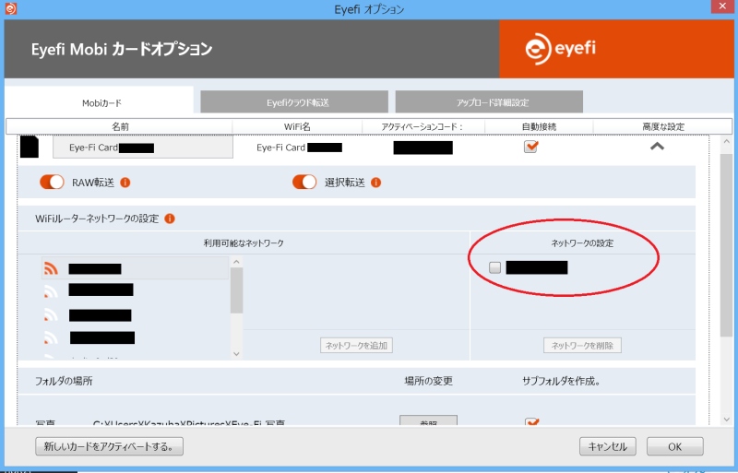This screenshot has width=738, height=473.
Task: Click main panel scroll-up arrow
Action: click(726, 142)
